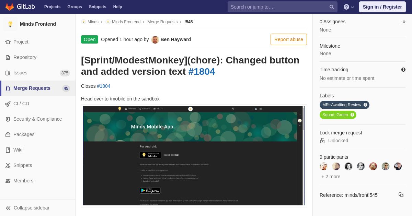The height and width of the screenshot is (216, 412).
Task: Open Wiki in the sidebar
Action: [38, 150]
